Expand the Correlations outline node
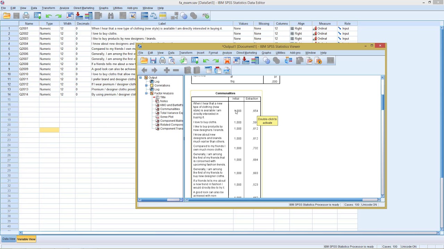Image resolution: width=444 pixels, height=249 pixels. click(146, 85)
